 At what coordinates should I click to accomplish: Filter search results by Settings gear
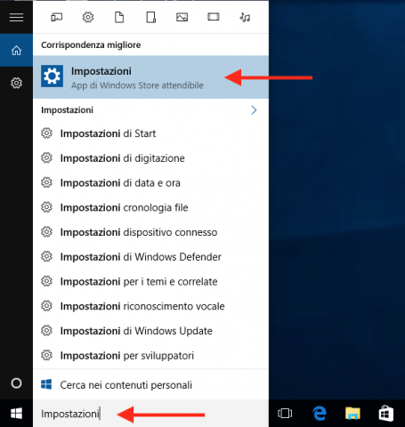[x=88, y=17]
